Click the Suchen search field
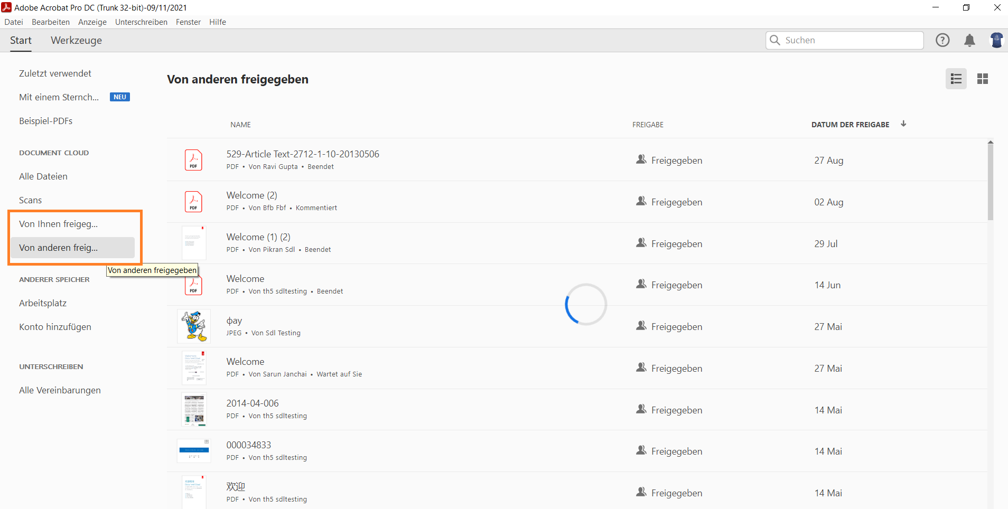 point(844,40)
